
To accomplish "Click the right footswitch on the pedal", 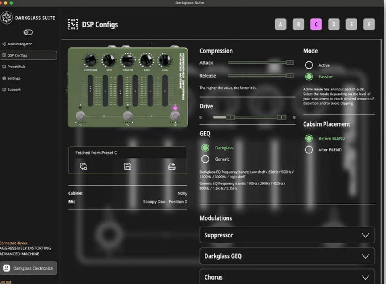I will pyautogui.click(x=175, y=116).
